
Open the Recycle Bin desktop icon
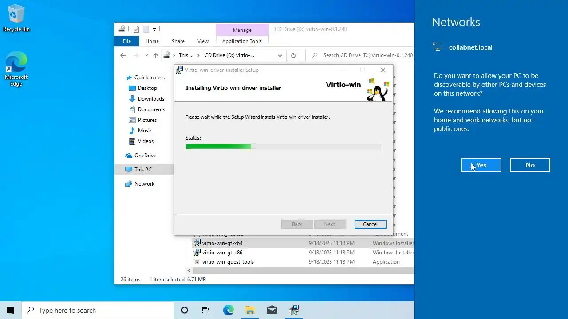pos(16,19)
